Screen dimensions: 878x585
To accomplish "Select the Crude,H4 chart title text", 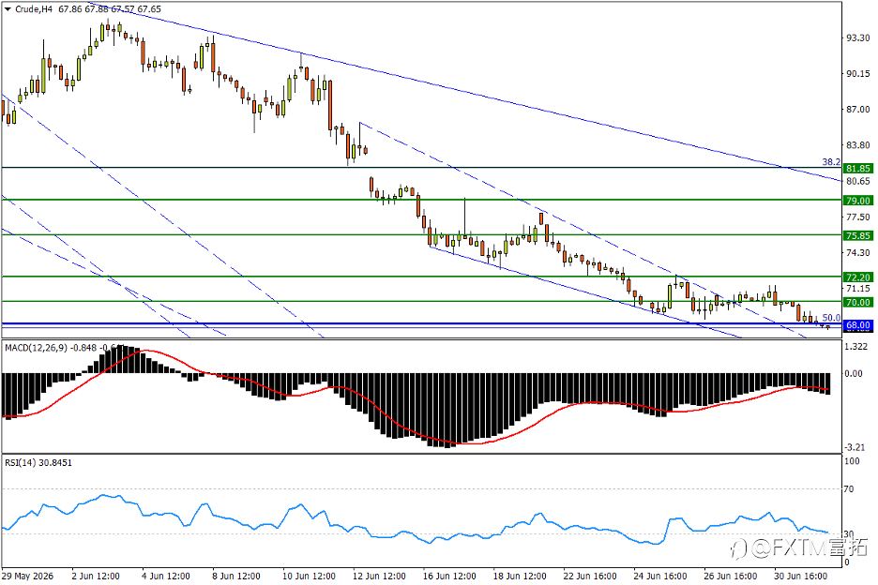I will (x=34, y=9).
